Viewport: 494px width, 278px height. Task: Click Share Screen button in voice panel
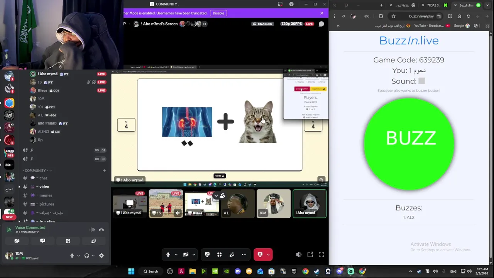pyautogui.click(x=42, y=241)
